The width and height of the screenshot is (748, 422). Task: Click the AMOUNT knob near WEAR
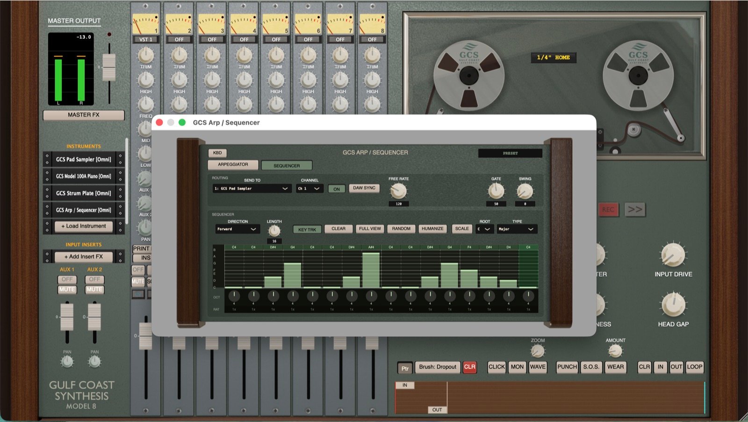pos(615,351)
